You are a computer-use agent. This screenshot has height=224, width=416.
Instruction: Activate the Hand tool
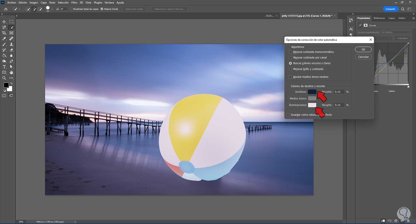pyautogui.click(x=11, y=72)
